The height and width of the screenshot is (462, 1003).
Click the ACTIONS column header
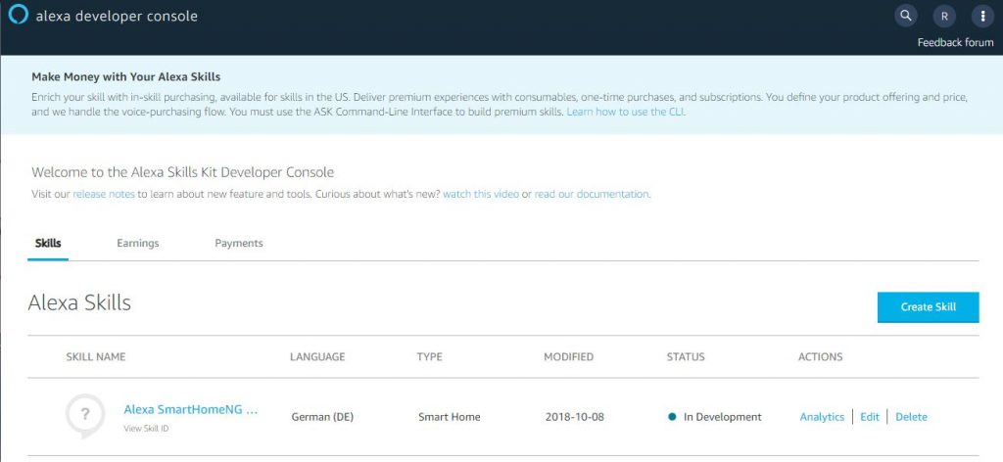tap(820, 356)
